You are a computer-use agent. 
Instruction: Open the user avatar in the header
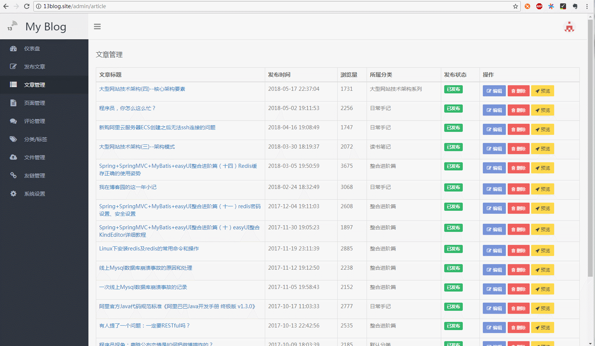569,27
